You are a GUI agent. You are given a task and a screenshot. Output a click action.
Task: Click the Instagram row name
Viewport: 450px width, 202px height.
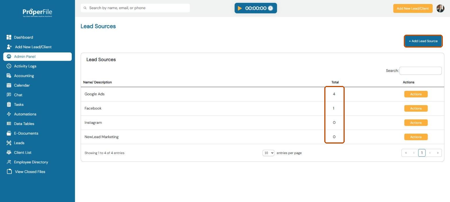(x=93, y=123)
